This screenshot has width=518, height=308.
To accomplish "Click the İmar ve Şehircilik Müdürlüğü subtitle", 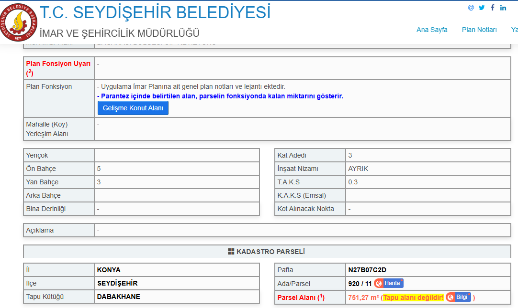I will [119, 33].
